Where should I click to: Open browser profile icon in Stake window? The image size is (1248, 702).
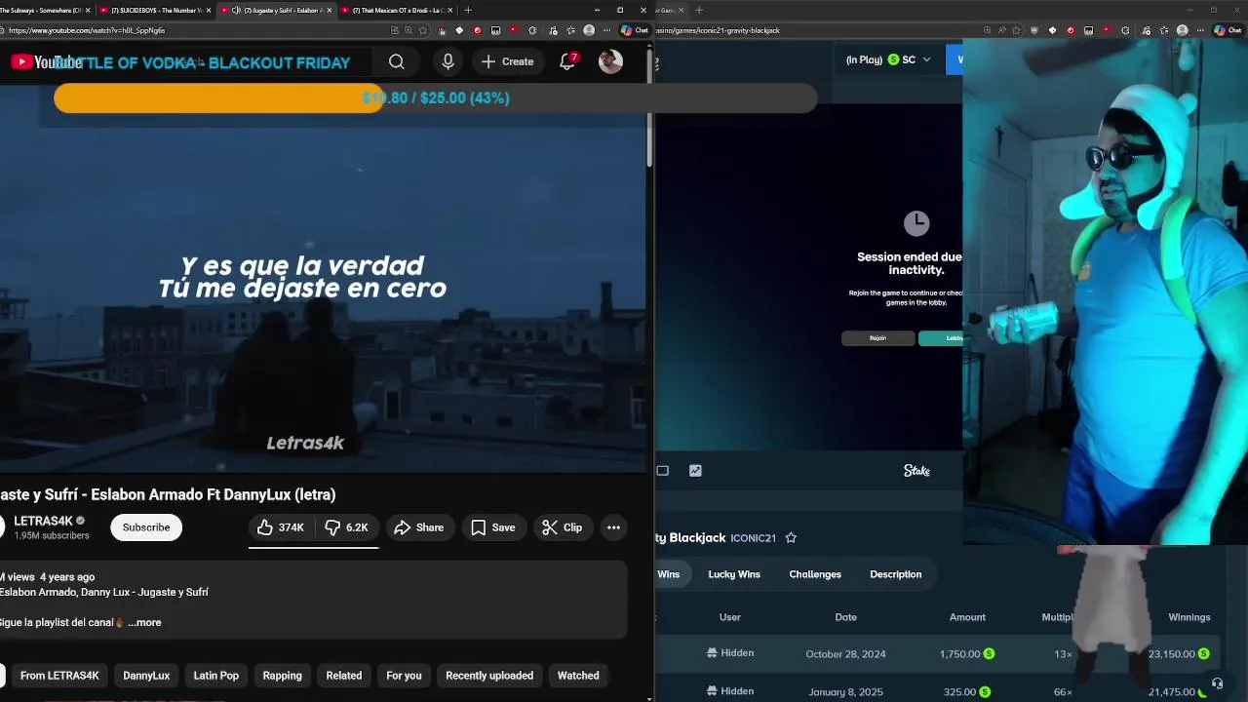(x=1183, y=30)
